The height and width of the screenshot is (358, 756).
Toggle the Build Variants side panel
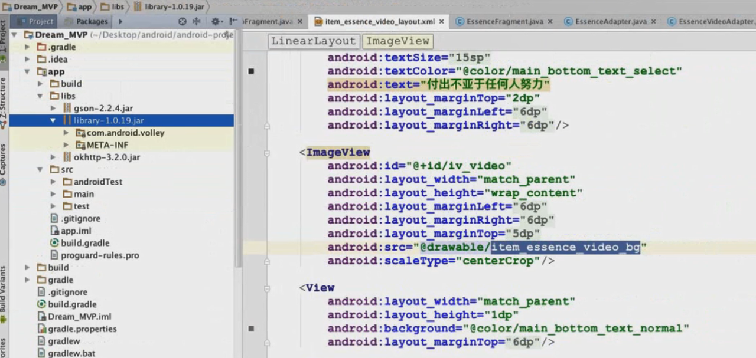coord(4,289)
